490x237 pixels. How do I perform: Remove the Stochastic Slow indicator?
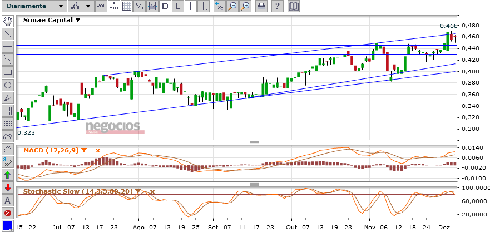(x=152, y=191)
